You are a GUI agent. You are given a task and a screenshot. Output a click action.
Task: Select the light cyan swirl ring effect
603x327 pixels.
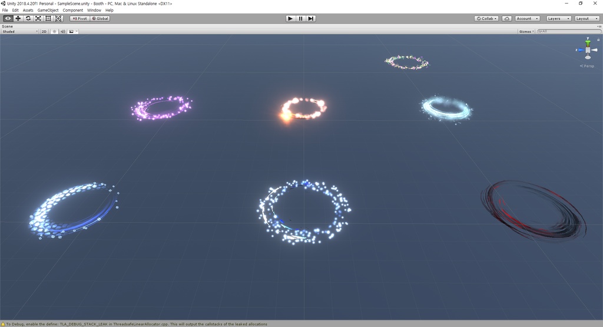(x=446, y=109)
